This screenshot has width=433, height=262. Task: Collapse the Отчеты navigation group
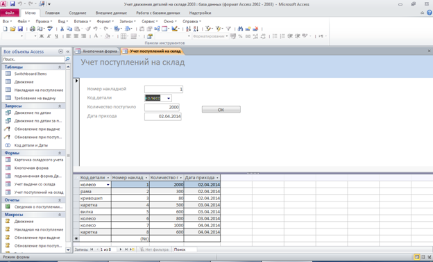point(60,200)
